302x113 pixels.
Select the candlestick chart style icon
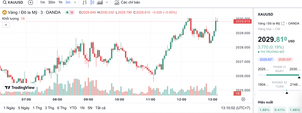click(x=92, y=3)
